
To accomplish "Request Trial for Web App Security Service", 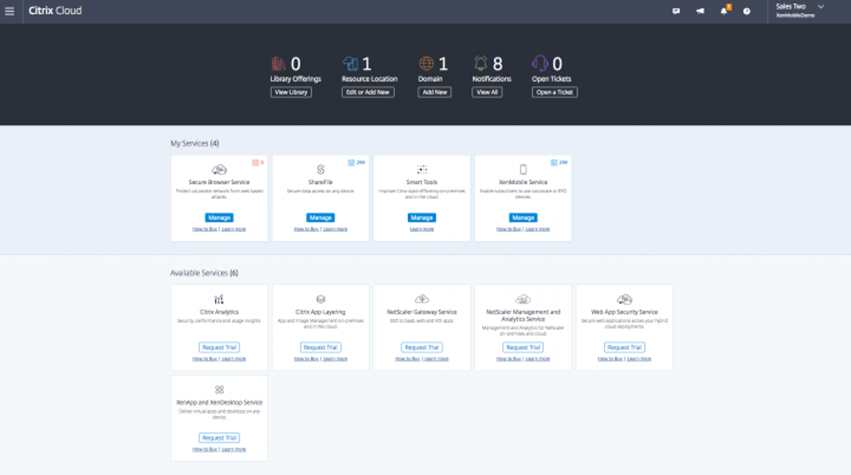I will pyautogui.click(x=625, y=347).
